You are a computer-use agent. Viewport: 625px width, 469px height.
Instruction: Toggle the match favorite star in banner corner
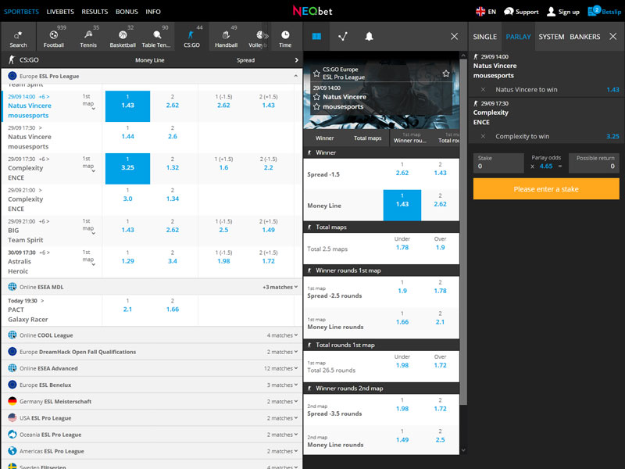446,73
